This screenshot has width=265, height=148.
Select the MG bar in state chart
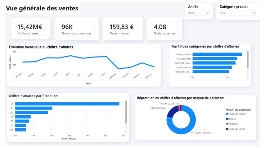32,112
